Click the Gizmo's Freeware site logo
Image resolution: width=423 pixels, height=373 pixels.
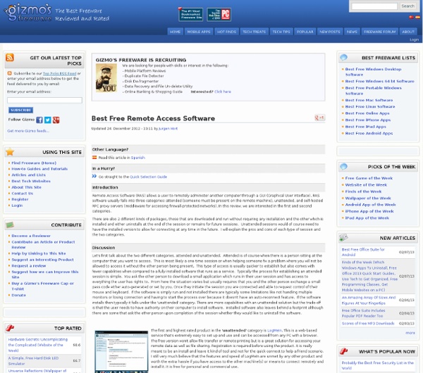28,13
